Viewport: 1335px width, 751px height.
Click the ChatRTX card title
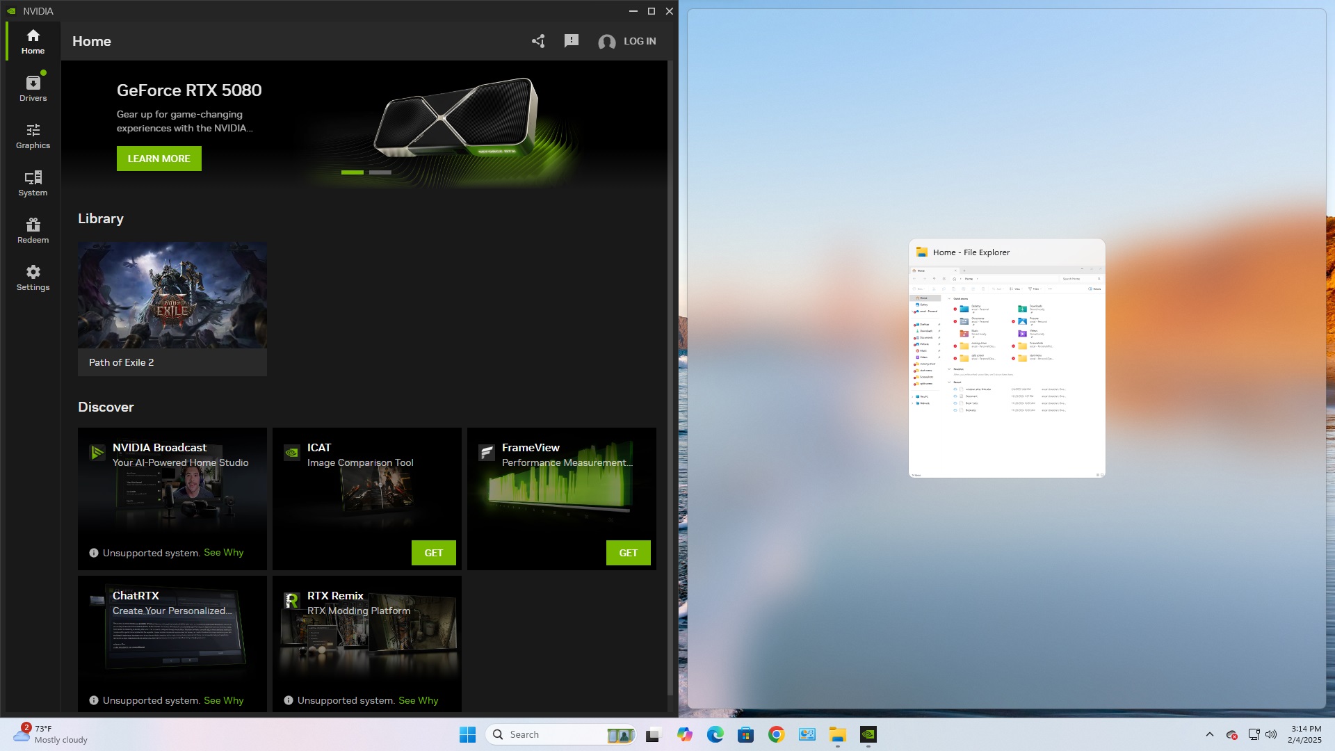pyautogui.click(x=136, y=596)
